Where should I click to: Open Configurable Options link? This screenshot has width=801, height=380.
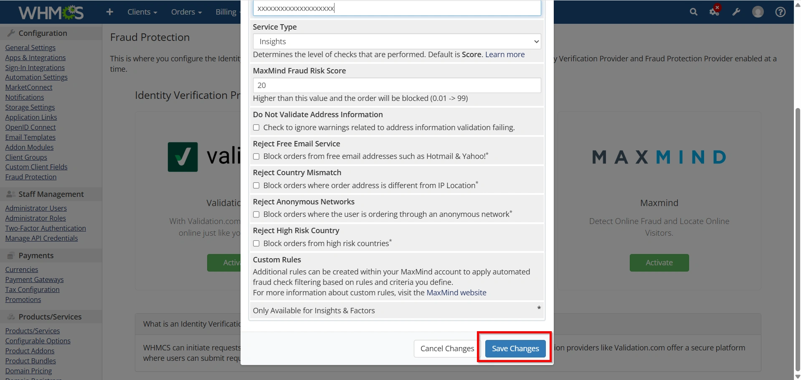pos(38,341)
